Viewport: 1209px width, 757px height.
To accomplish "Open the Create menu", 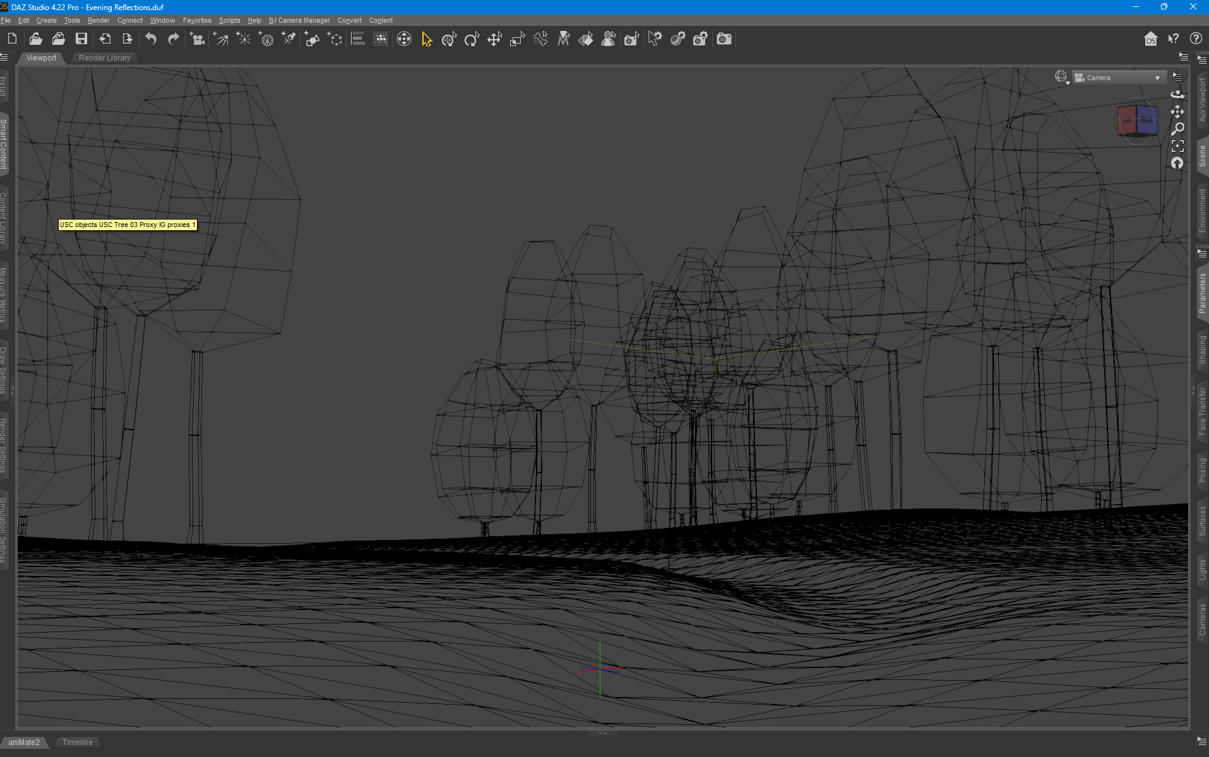I will (x=47, y=20).
